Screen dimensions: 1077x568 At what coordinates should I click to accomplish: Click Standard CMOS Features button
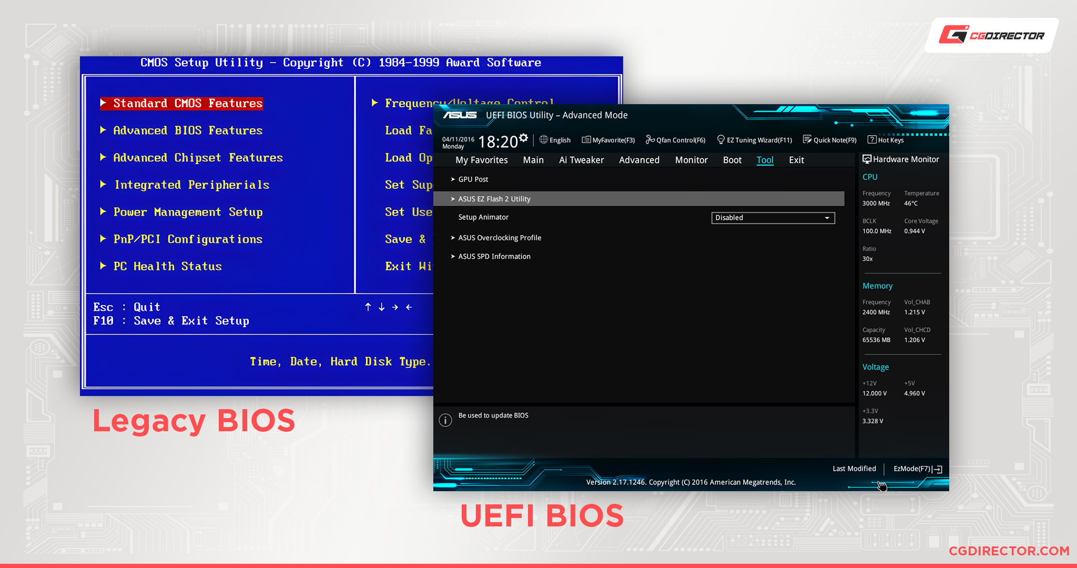click(186, 103)
